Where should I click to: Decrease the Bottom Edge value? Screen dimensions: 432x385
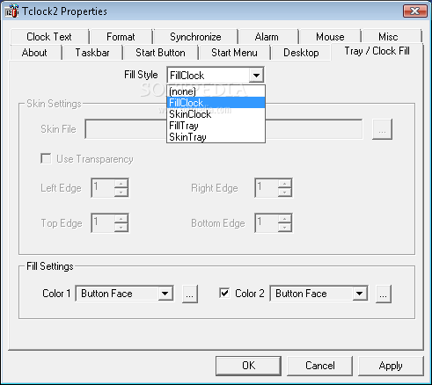coord(284,228)
